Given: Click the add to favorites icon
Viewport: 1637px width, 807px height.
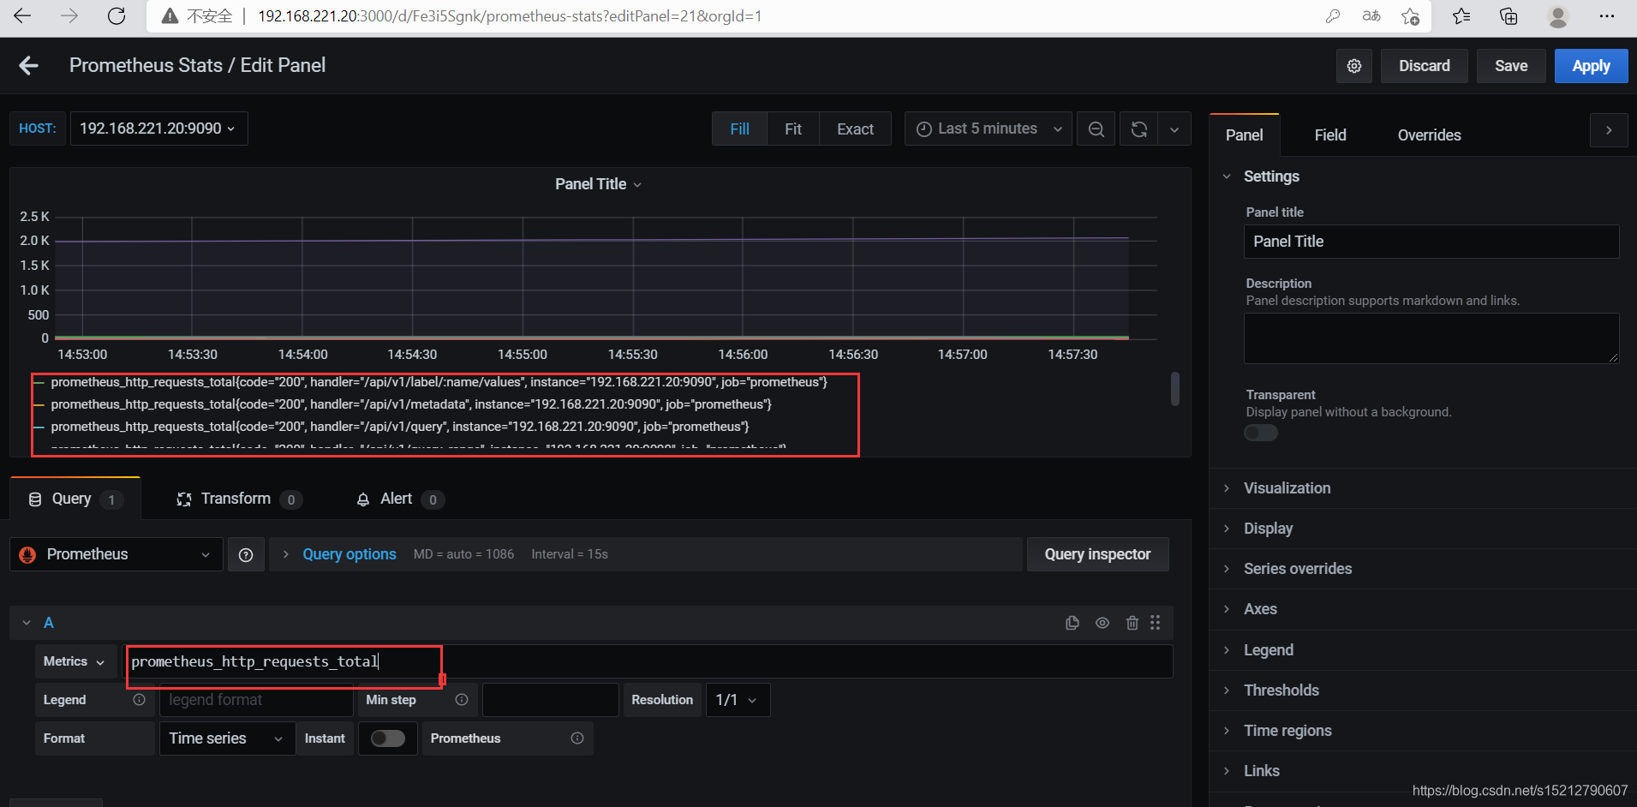Looking at the screenshot, I should click(1410, 16).
